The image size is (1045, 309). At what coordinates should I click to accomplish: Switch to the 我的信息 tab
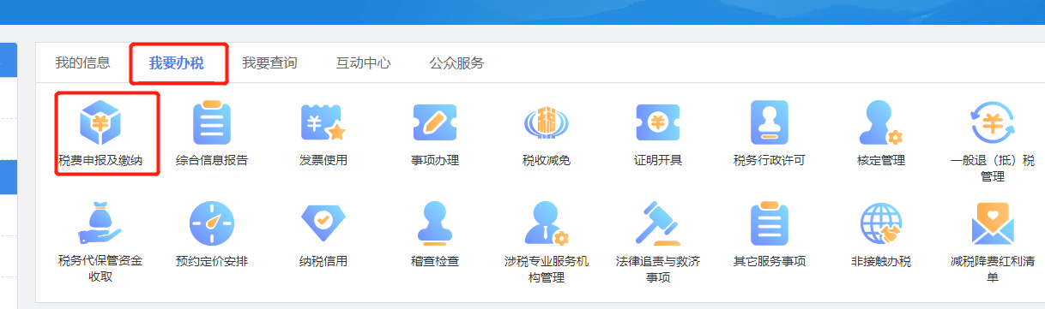(82, 62)
